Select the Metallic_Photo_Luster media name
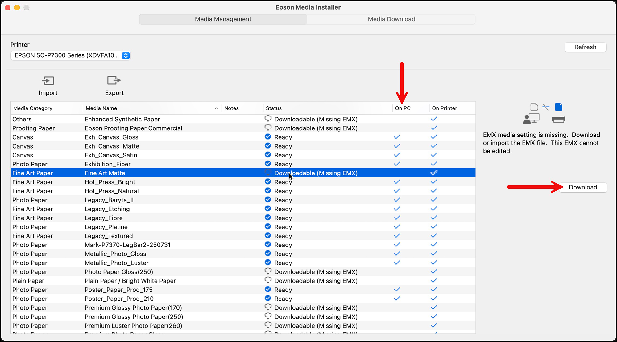This screenshot has height=342, width=617. 117,263
